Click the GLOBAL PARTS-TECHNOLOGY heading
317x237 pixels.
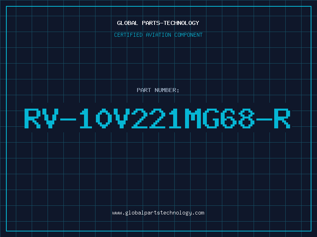[158, 23]
